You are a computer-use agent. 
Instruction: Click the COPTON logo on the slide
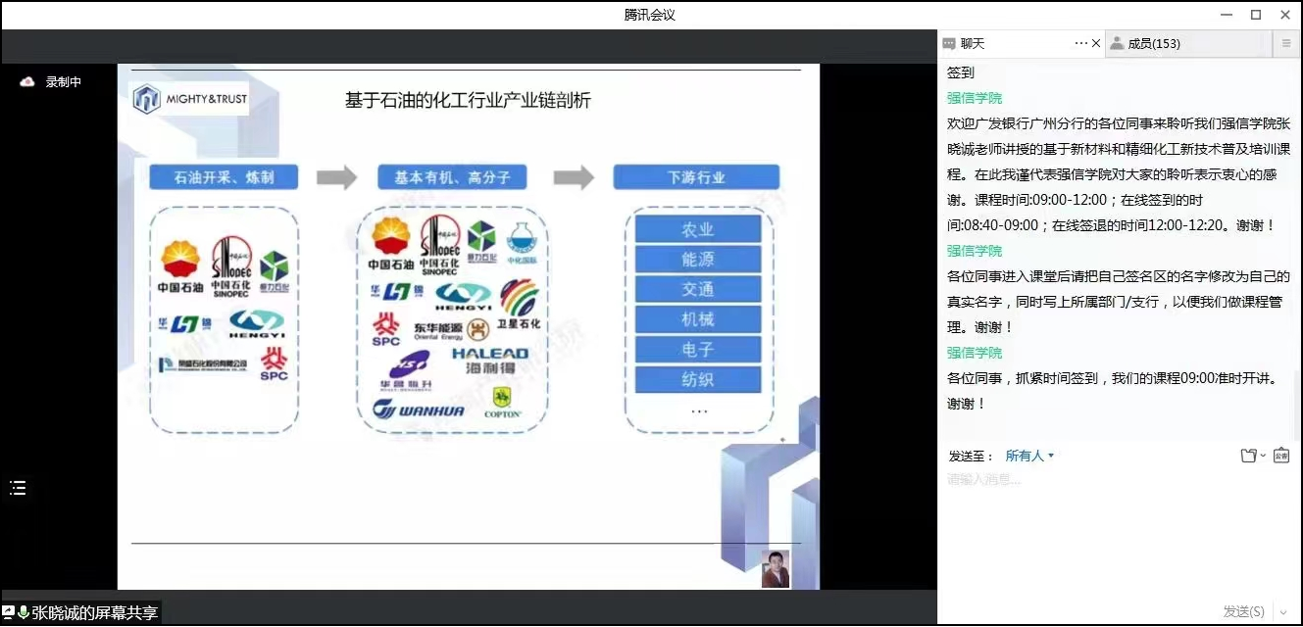click(503, 404)
